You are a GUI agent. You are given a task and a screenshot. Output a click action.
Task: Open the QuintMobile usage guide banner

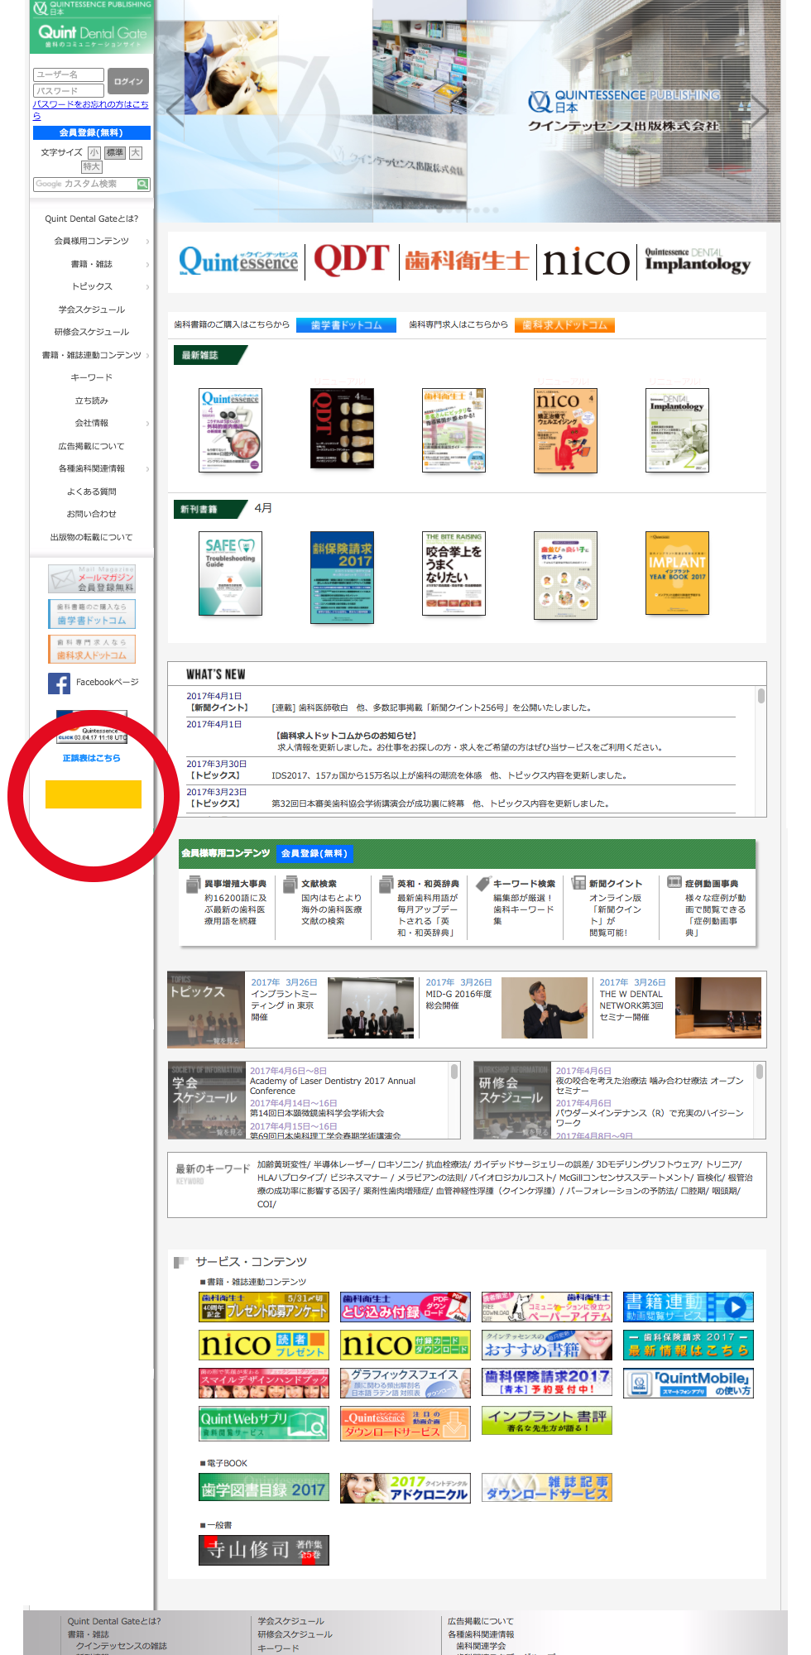689,1383
